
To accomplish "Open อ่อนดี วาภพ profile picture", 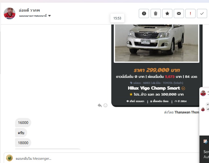I will [x=9, y=13].
